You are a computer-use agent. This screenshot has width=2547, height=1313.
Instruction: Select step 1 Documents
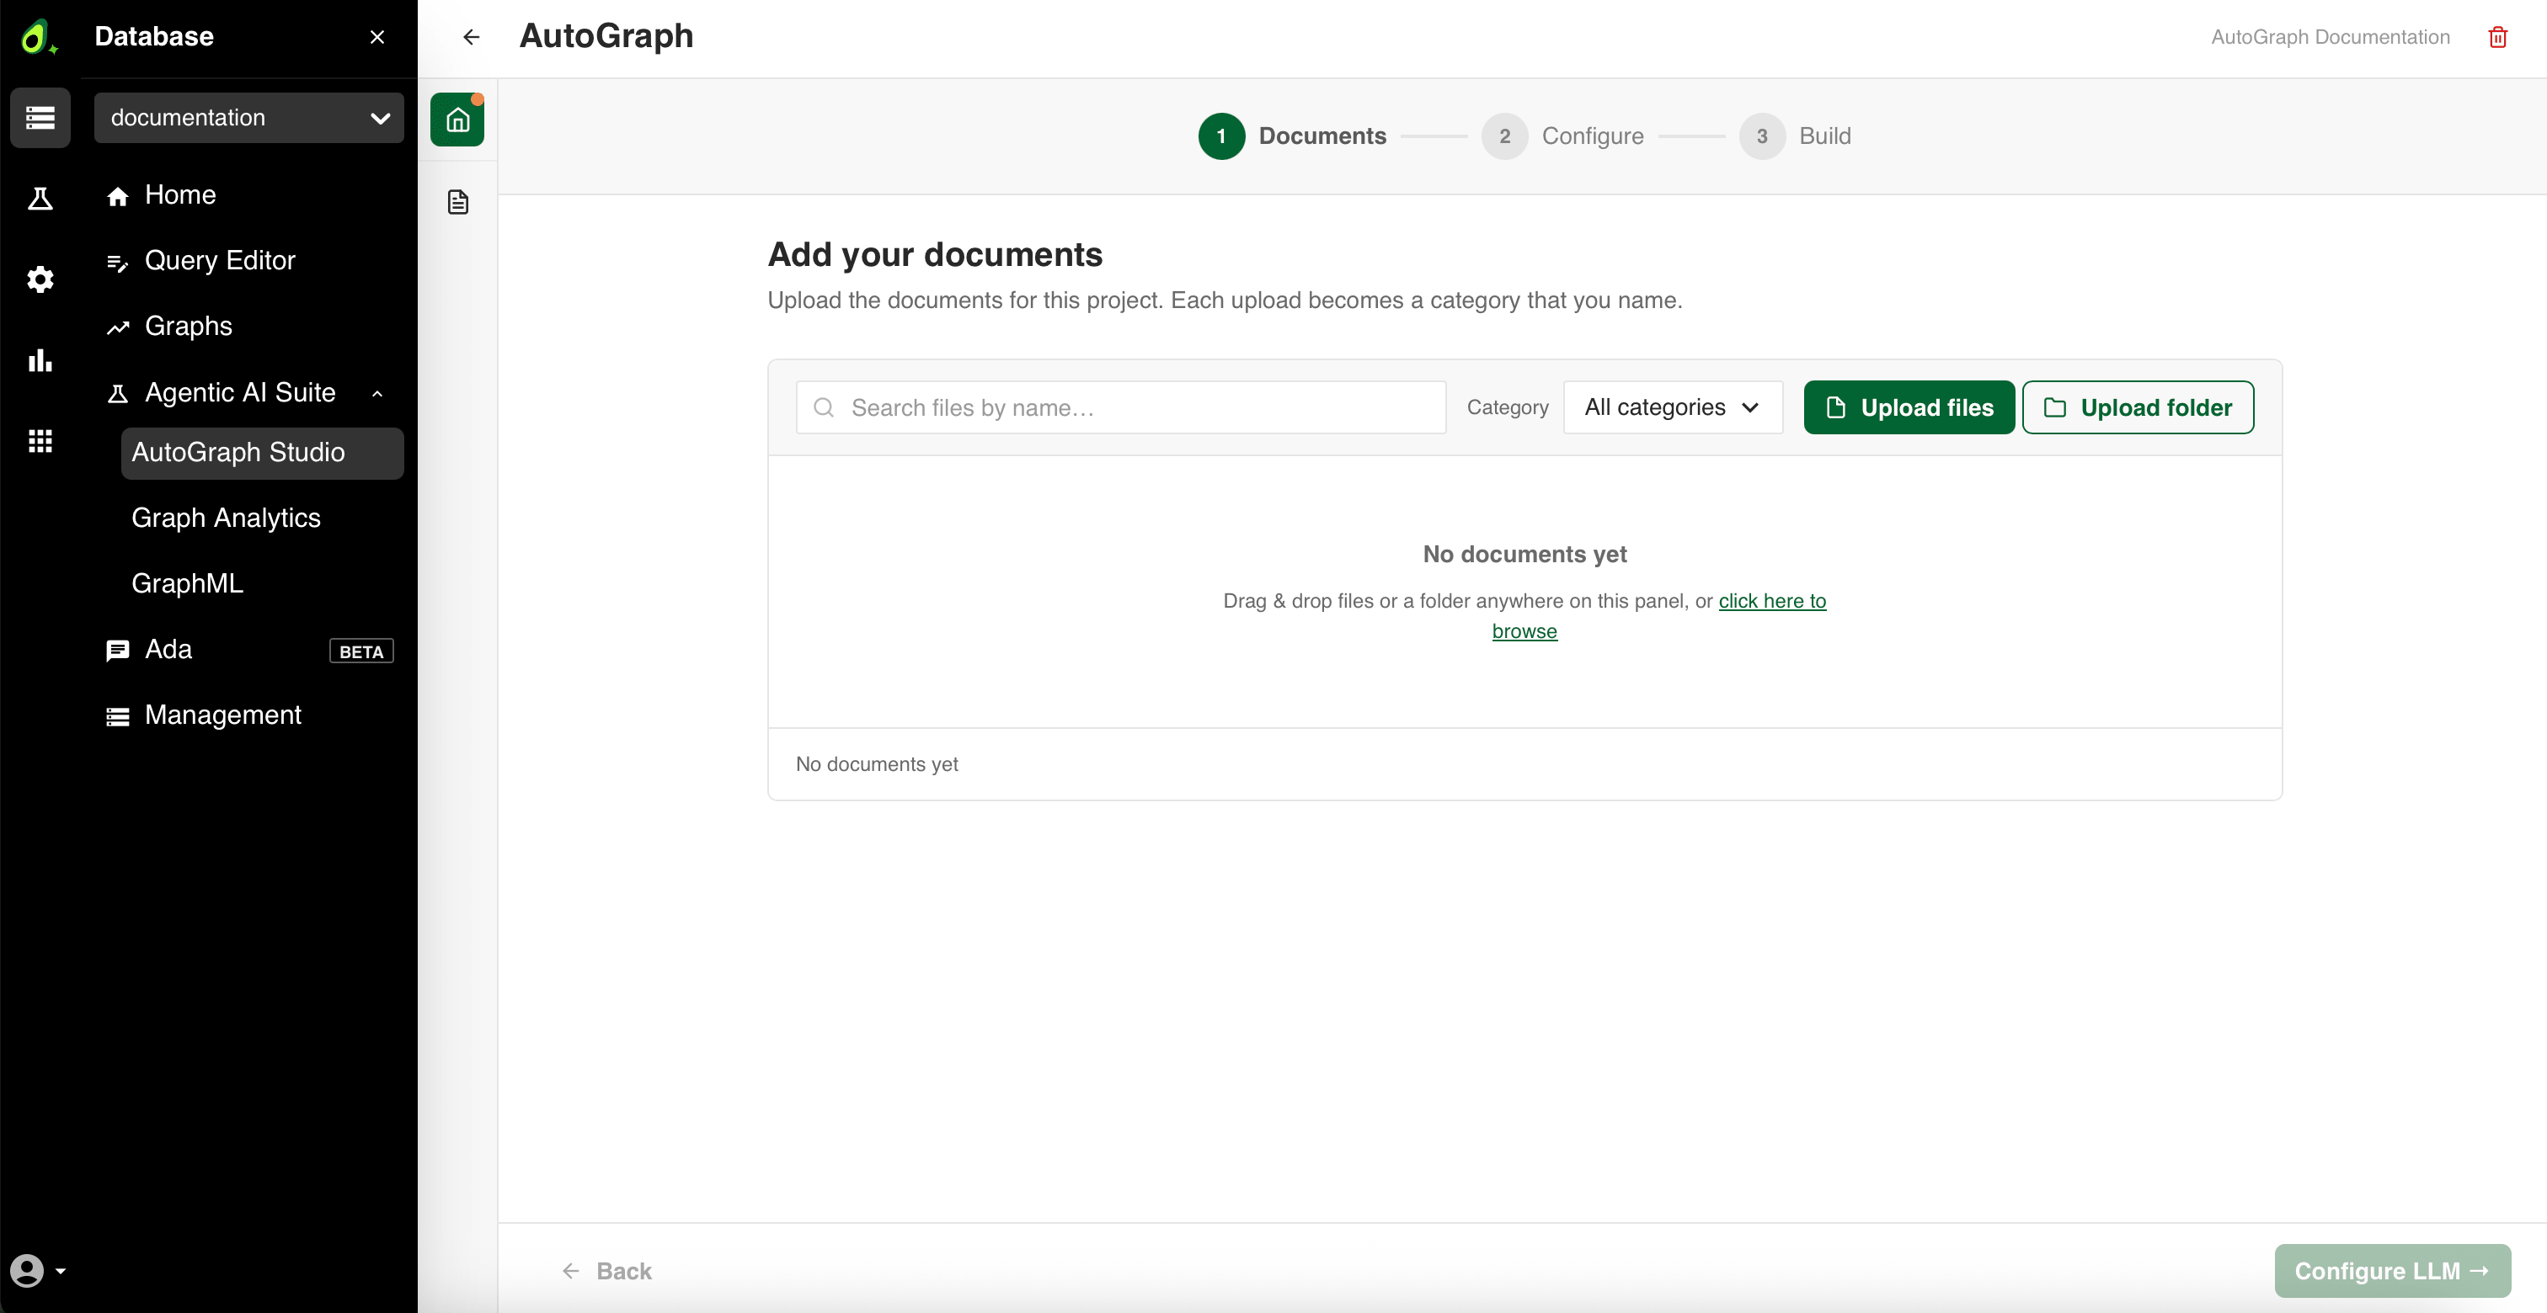[x=1291, y=136]
